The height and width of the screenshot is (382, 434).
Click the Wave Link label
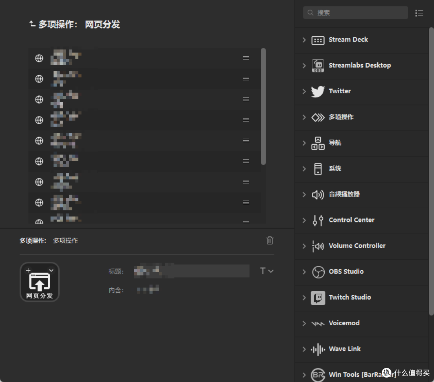tap(345, 349)
